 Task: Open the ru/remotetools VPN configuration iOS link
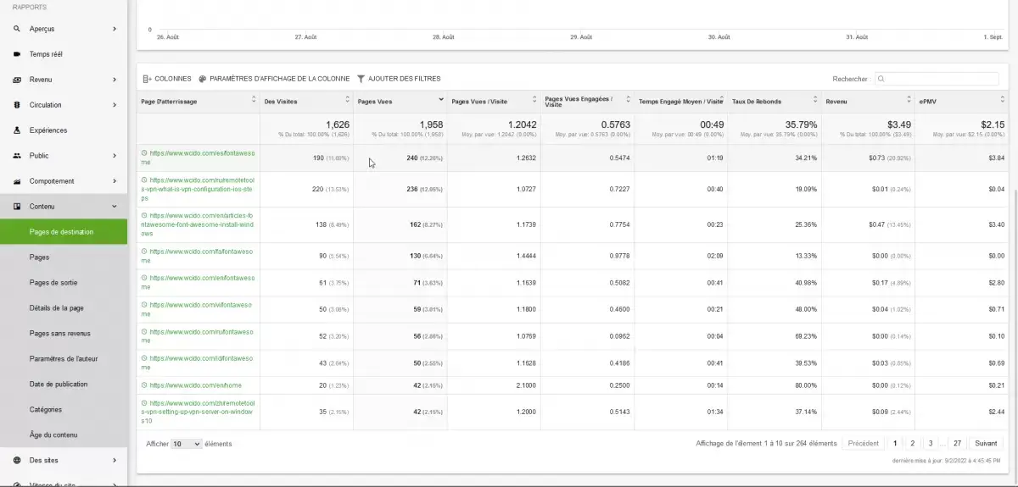coord(198,189)
